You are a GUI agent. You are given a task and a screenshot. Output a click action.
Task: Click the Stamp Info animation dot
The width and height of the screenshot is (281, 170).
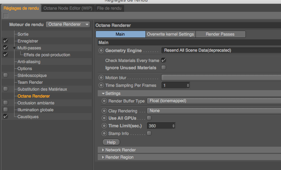[x=105, y=133]
